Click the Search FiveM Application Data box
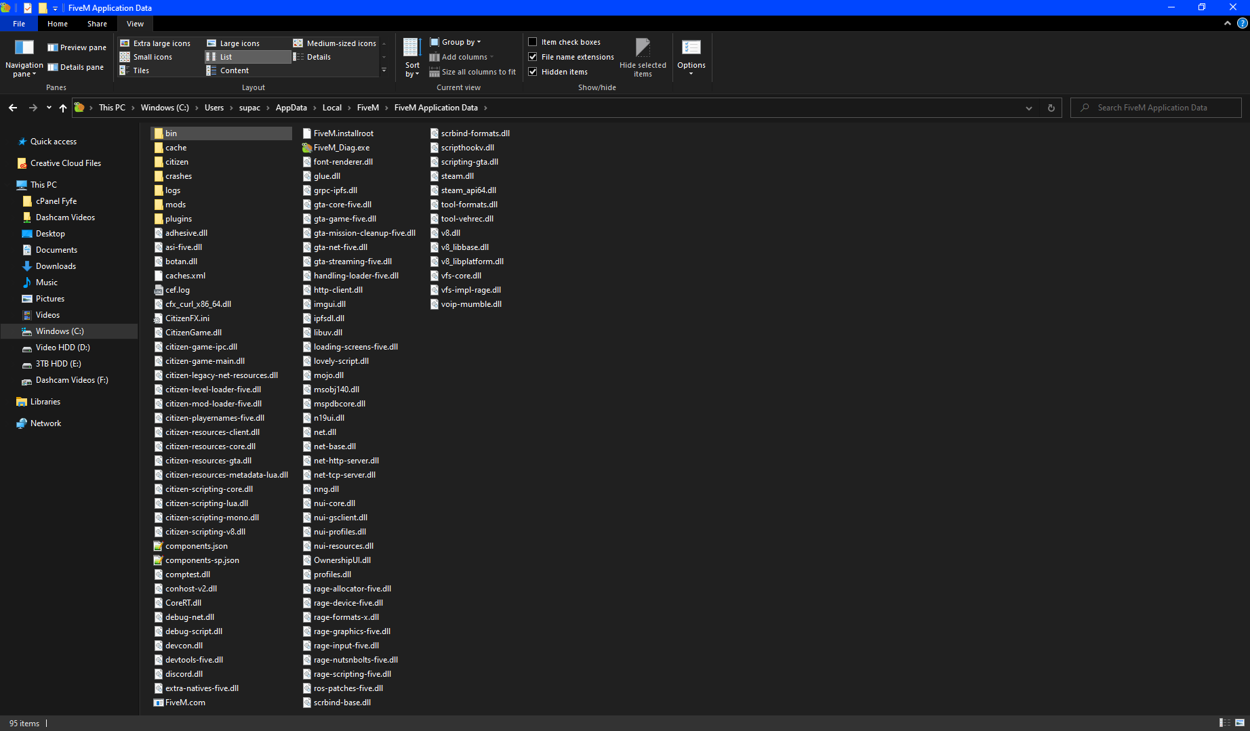Viewport: 1250px width, 731px height. point(1159,108)
